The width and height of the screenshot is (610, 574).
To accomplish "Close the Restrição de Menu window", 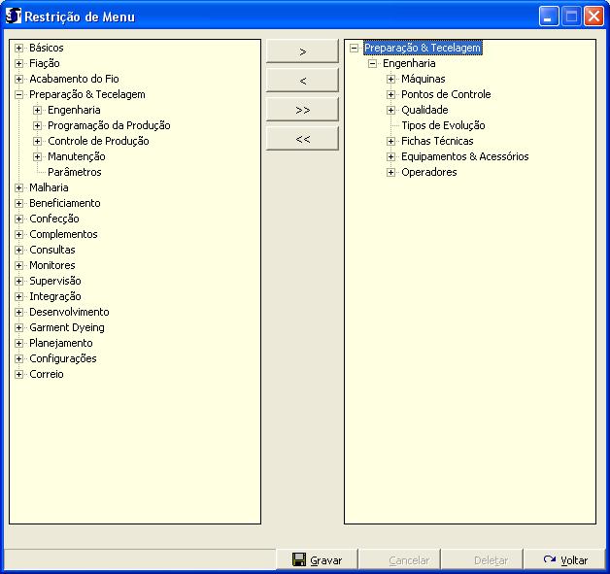I will click(x=593, y=17).
